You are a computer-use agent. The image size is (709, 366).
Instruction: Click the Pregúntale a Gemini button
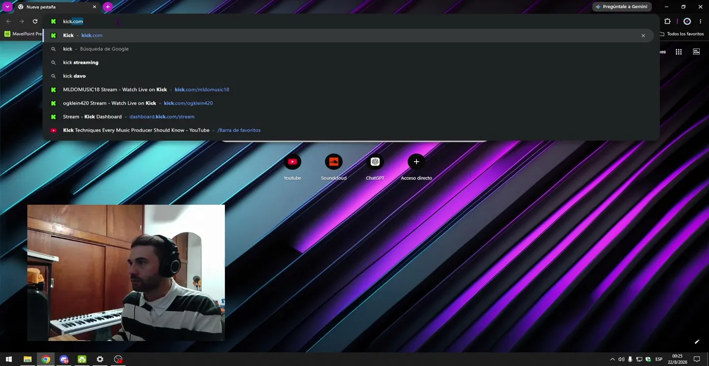622,7
